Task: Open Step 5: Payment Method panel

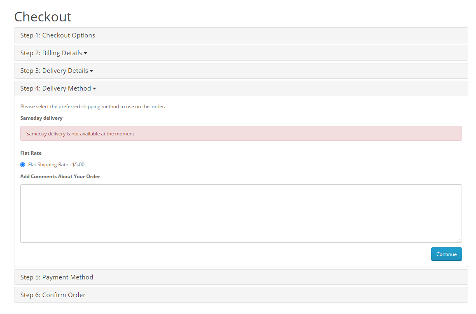Action: (57, 277)
